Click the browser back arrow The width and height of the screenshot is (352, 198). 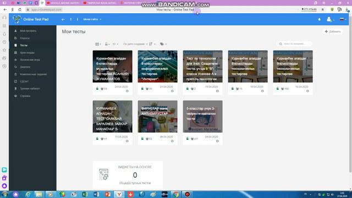(5, 10)
